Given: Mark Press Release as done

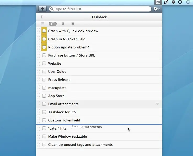Looking at the screenshot, I should click(44, 80).
